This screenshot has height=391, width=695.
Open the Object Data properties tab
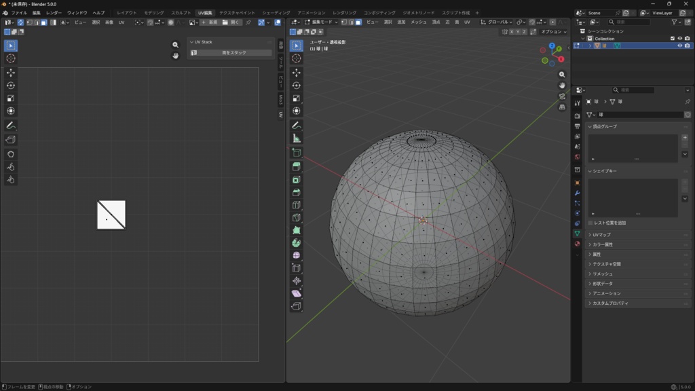577,234
